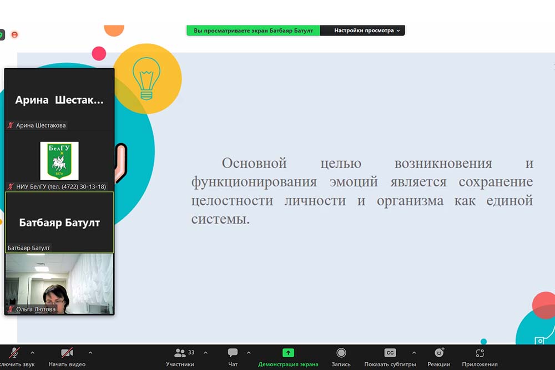Click the red recording indicator icon
Screen dimensions: 555x370
[14, 34]
